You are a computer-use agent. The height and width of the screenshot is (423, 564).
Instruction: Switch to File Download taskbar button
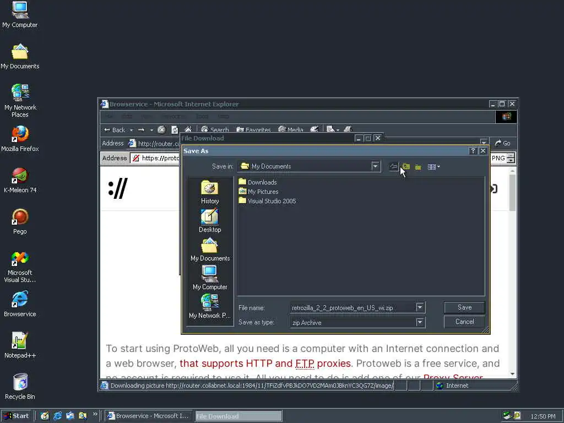(238, 416)
